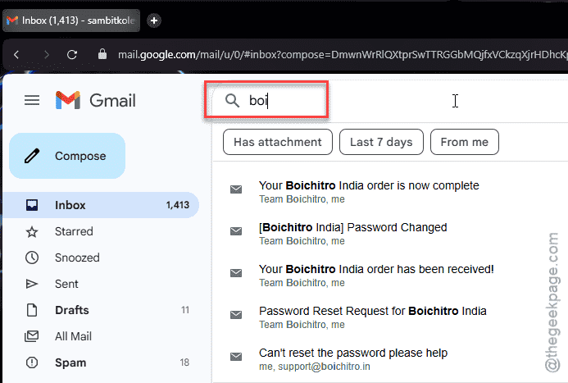Click the Compose button
Viewport: 568px width, 383px height.
pyautogui.click(x=67, y=156)
